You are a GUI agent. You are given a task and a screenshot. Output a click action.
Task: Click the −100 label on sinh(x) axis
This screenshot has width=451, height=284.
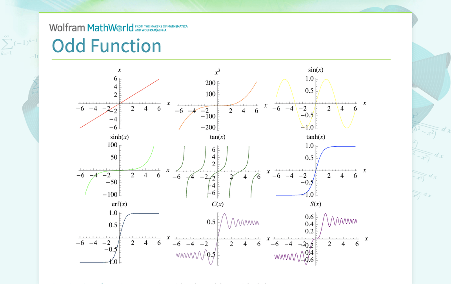[x=110, y=195]
